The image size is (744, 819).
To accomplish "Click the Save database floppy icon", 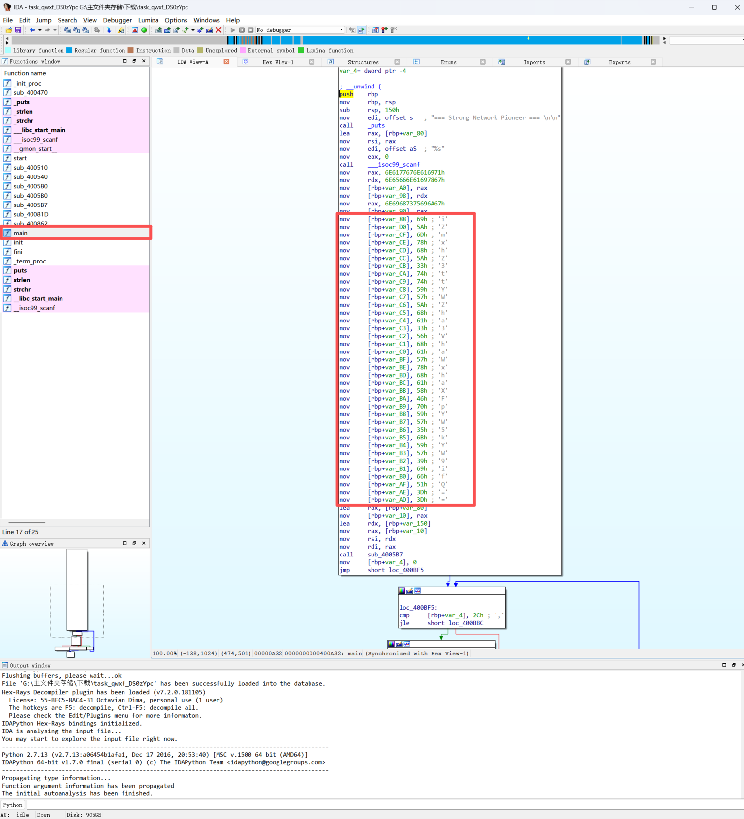I will (18, 30).
